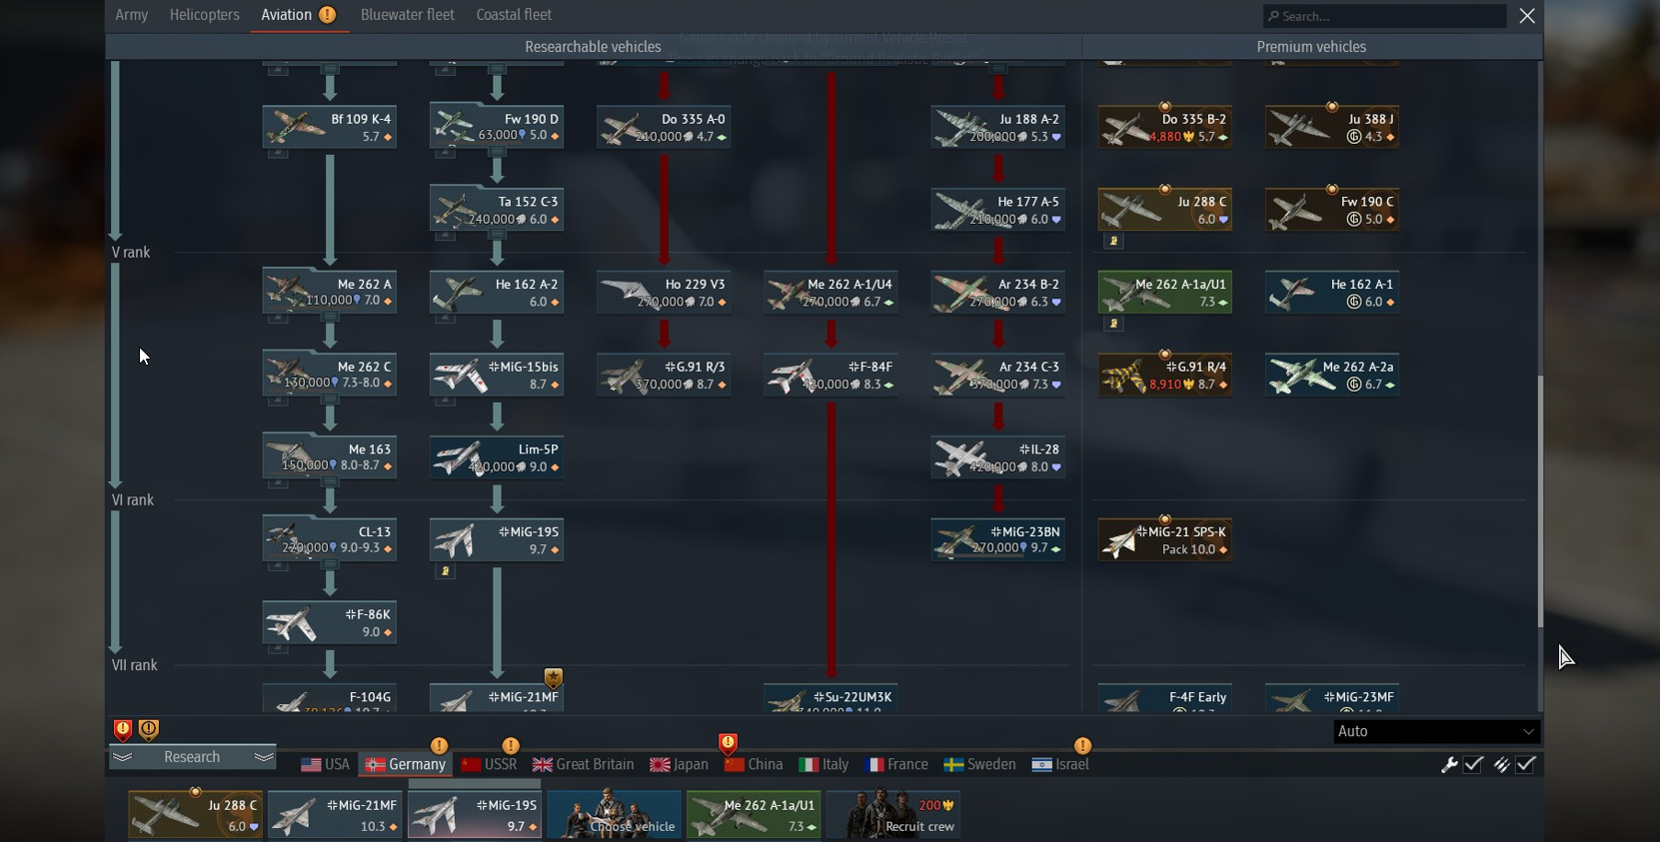Image resolution: width=1660 pixels, height=842 pixels.
Task: Choose the Ar 234 B-2 jet bomber
Action: pyautogui.click(x=997, y=293)
